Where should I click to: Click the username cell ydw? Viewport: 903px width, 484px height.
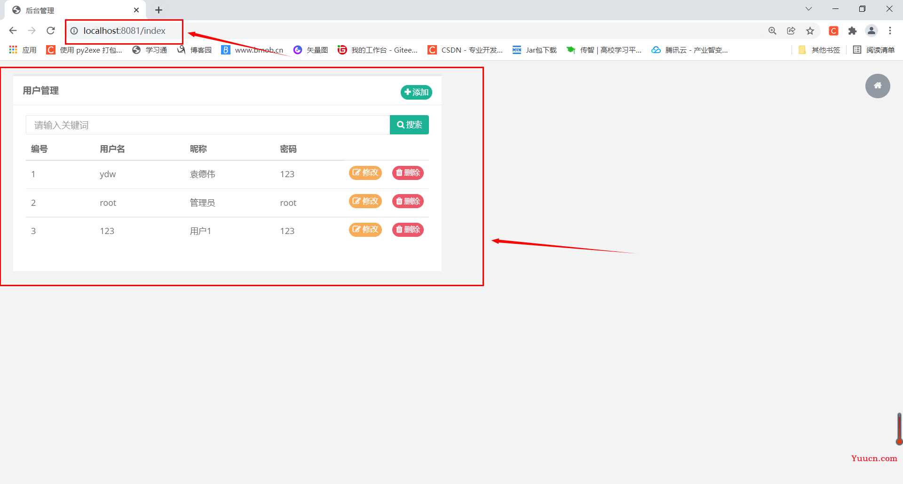(x=108, y=174)
